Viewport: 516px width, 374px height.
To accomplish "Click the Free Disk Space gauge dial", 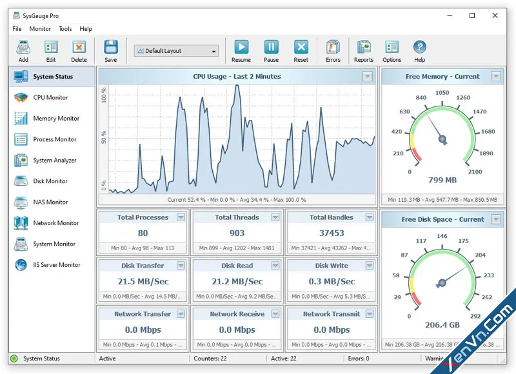I will (x=442, y=282).
